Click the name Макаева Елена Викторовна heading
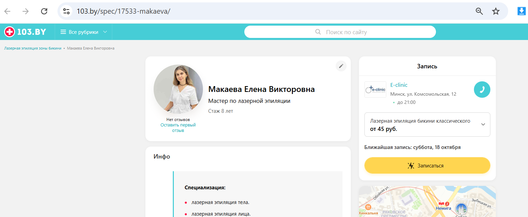This screenshot has height=217, width=528. pos(261,90)
